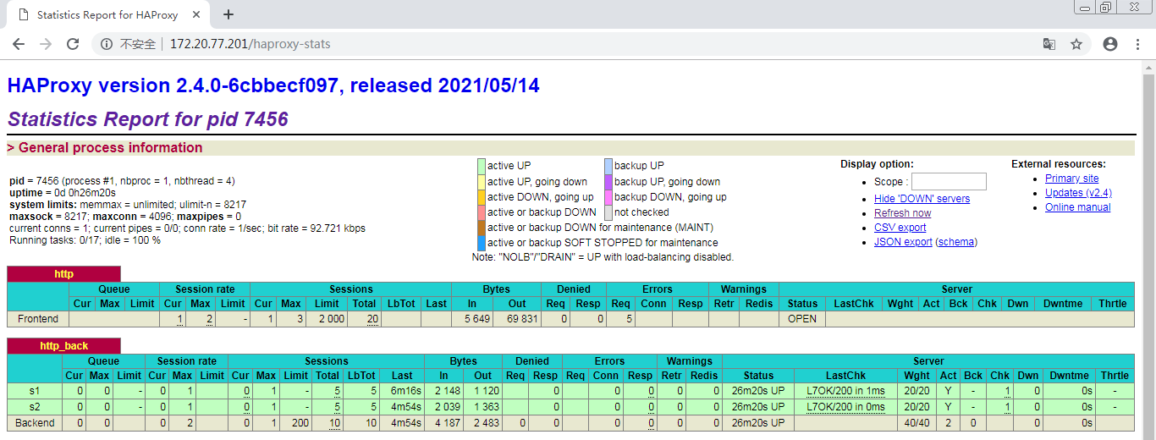Click the http_back proxy name header
1156x440 pixels.
point(63,346)
